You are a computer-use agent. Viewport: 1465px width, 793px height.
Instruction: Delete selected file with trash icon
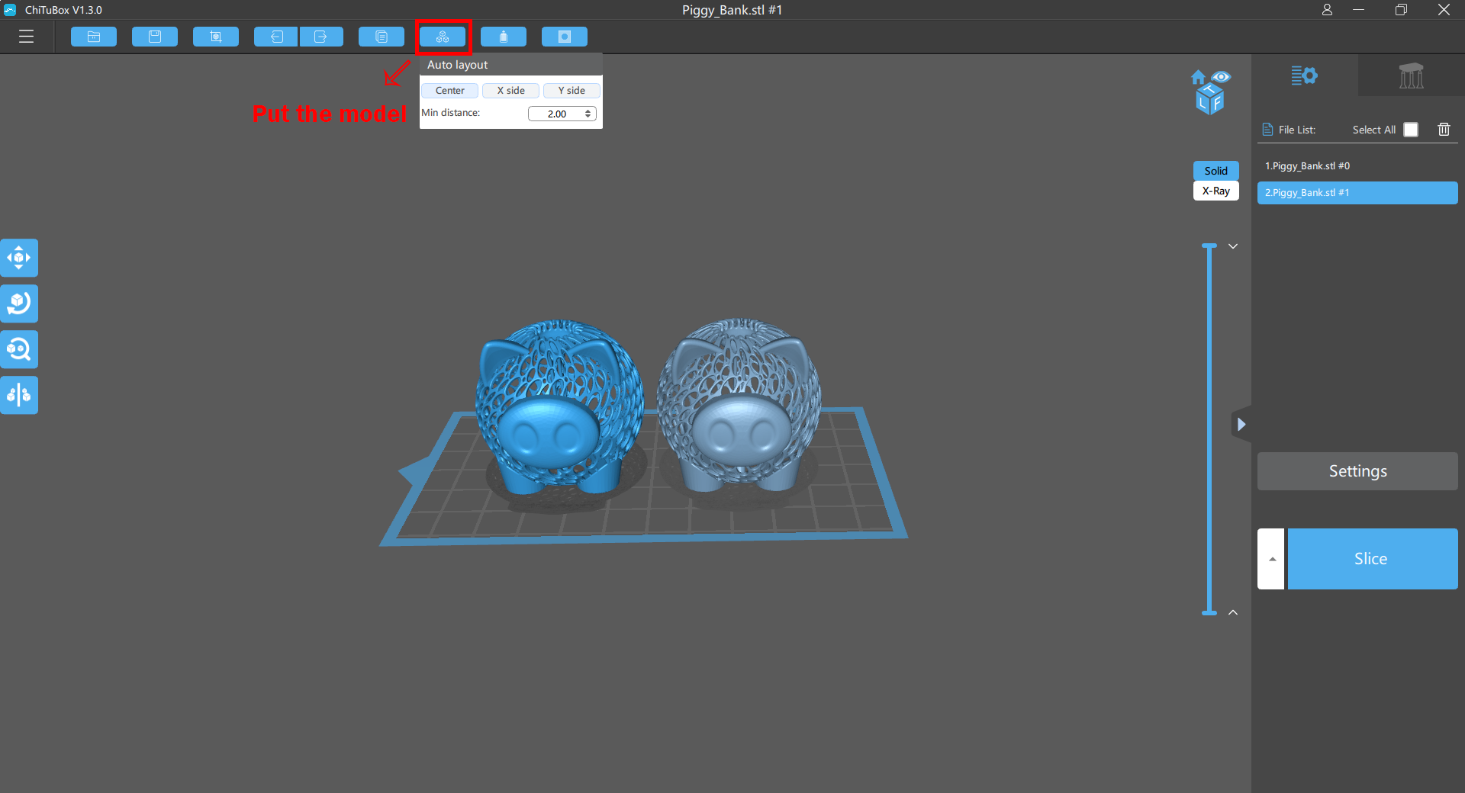click(1444, 130)
